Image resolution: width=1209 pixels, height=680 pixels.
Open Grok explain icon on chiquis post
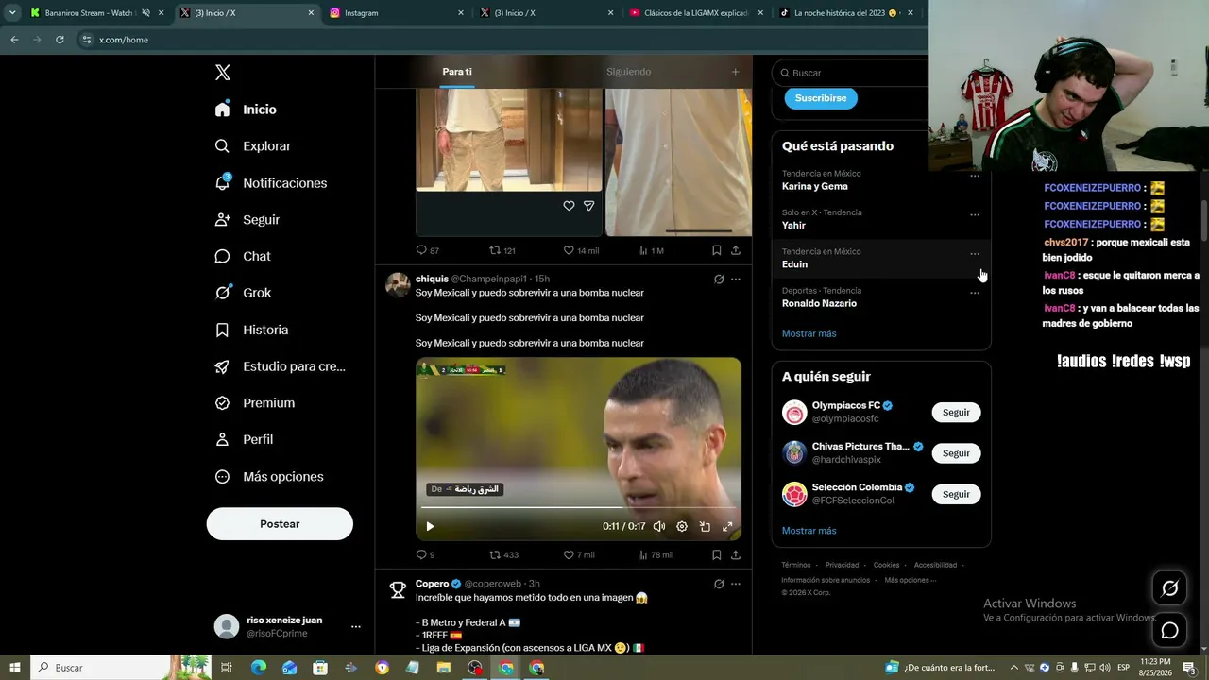point(719,280)
